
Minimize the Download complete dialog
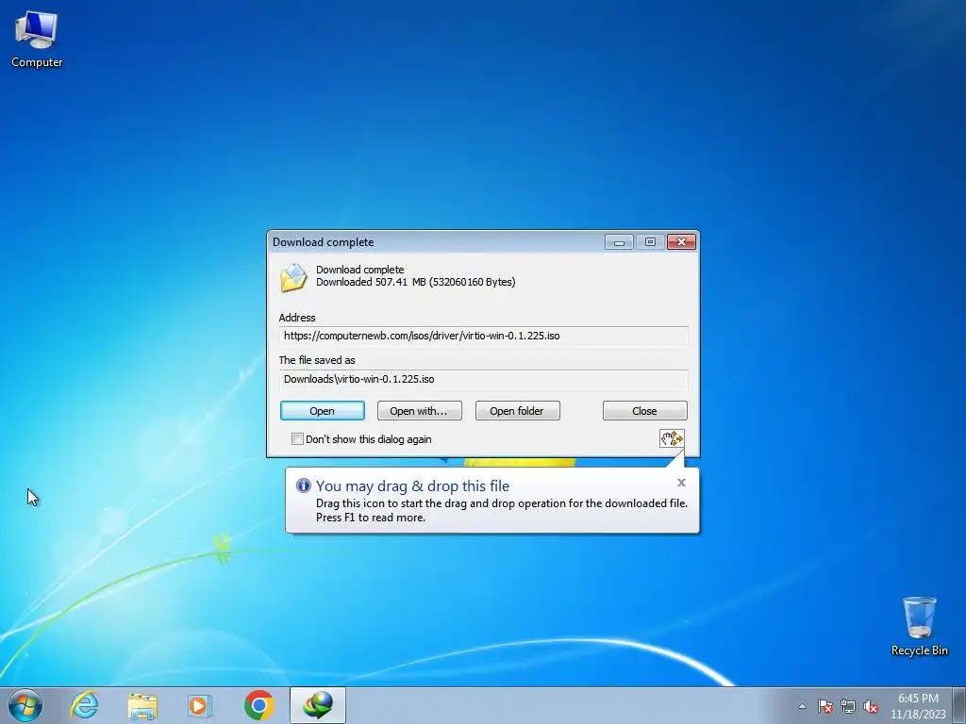(619, 242)
